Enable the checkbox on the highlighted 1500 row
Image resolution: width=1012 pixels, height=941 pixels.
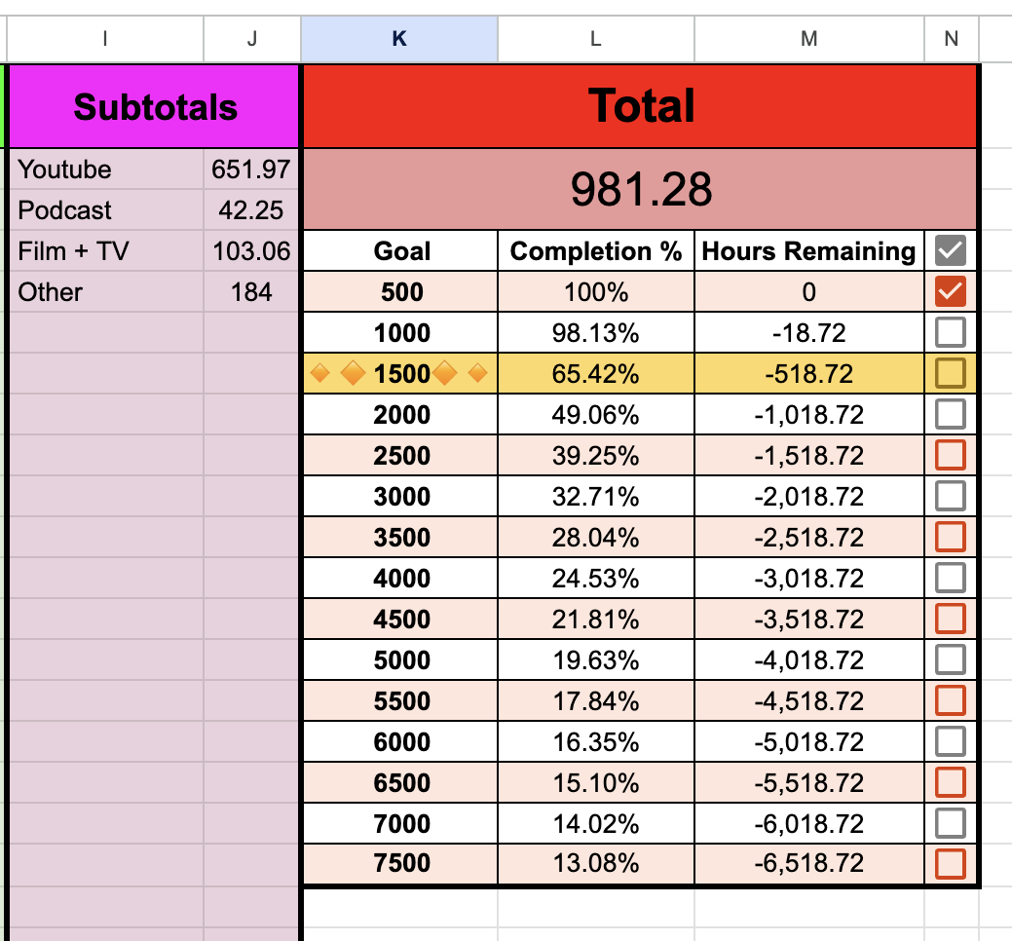pos(949,372)
